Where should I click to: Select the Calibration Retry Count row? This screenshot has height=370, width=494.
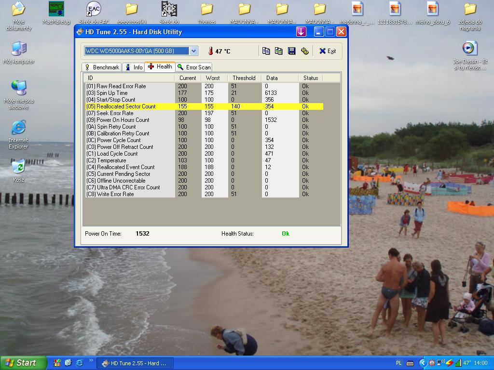pos(204,133)
